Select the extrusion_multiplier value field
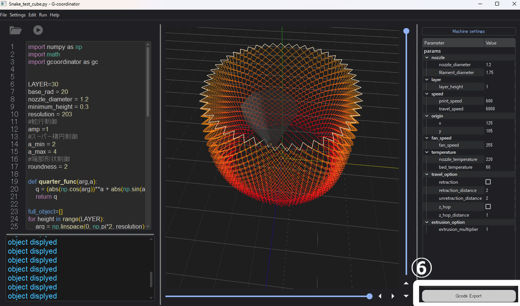This screenshot has width=520, height=306. pos(500,229)
